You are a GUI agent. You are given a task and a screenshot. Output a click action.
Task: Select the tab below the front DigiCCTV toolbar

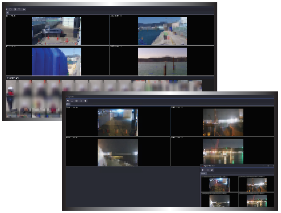pos(67,104)
